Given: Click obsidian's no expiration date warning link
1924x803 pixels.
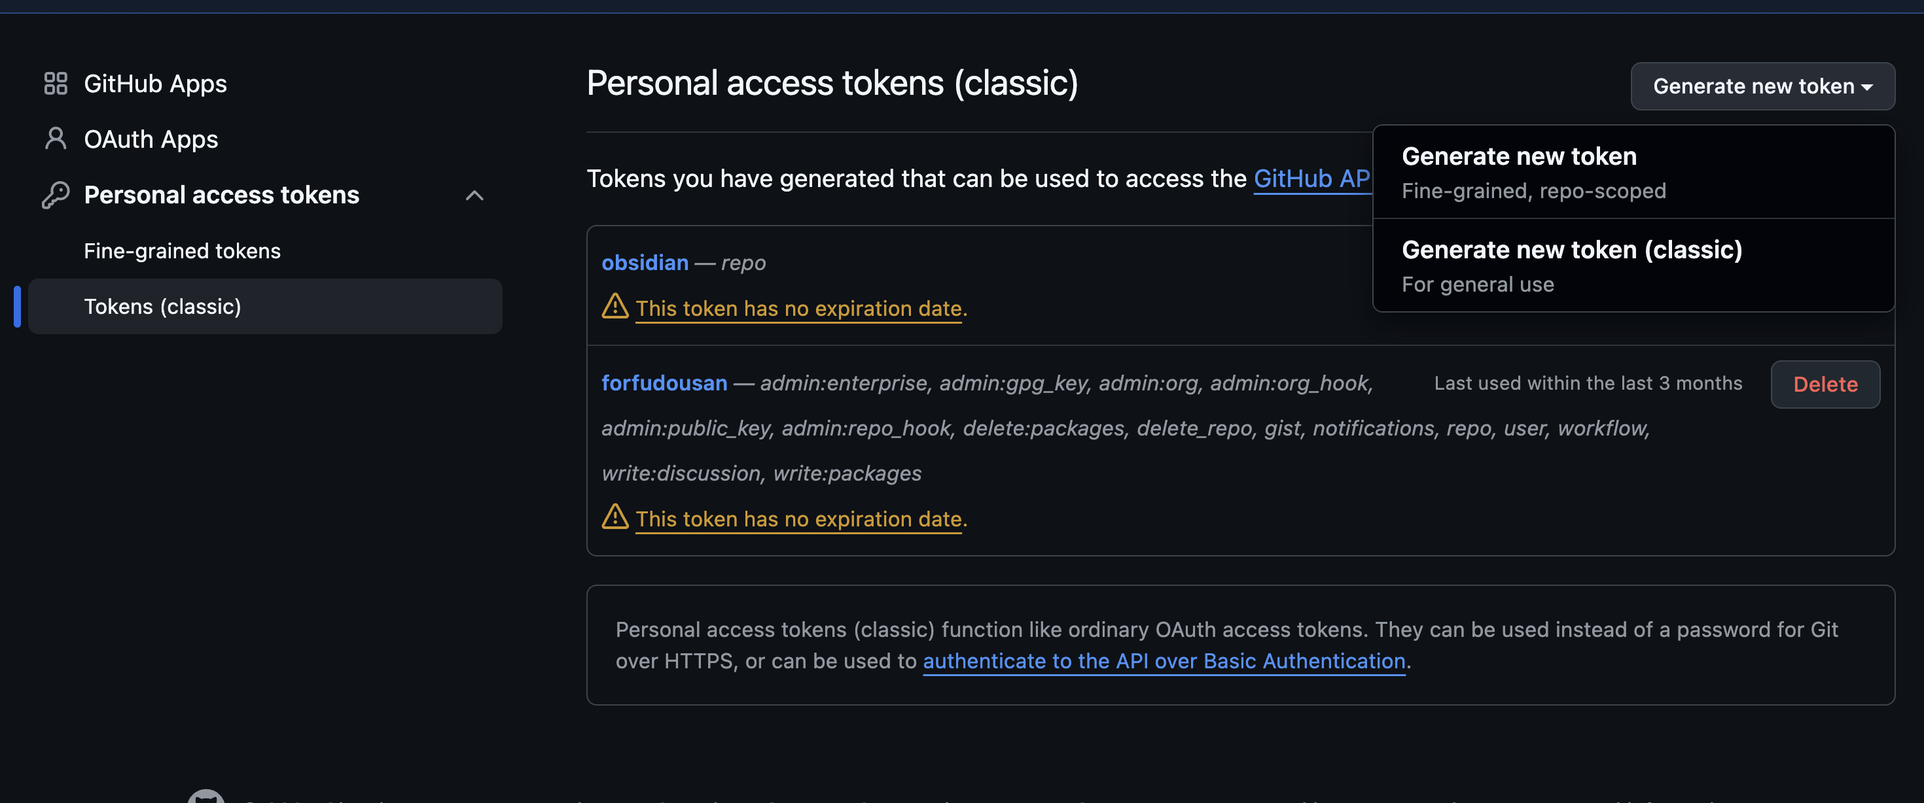Looking at the screenshot, I should (798, 308).
